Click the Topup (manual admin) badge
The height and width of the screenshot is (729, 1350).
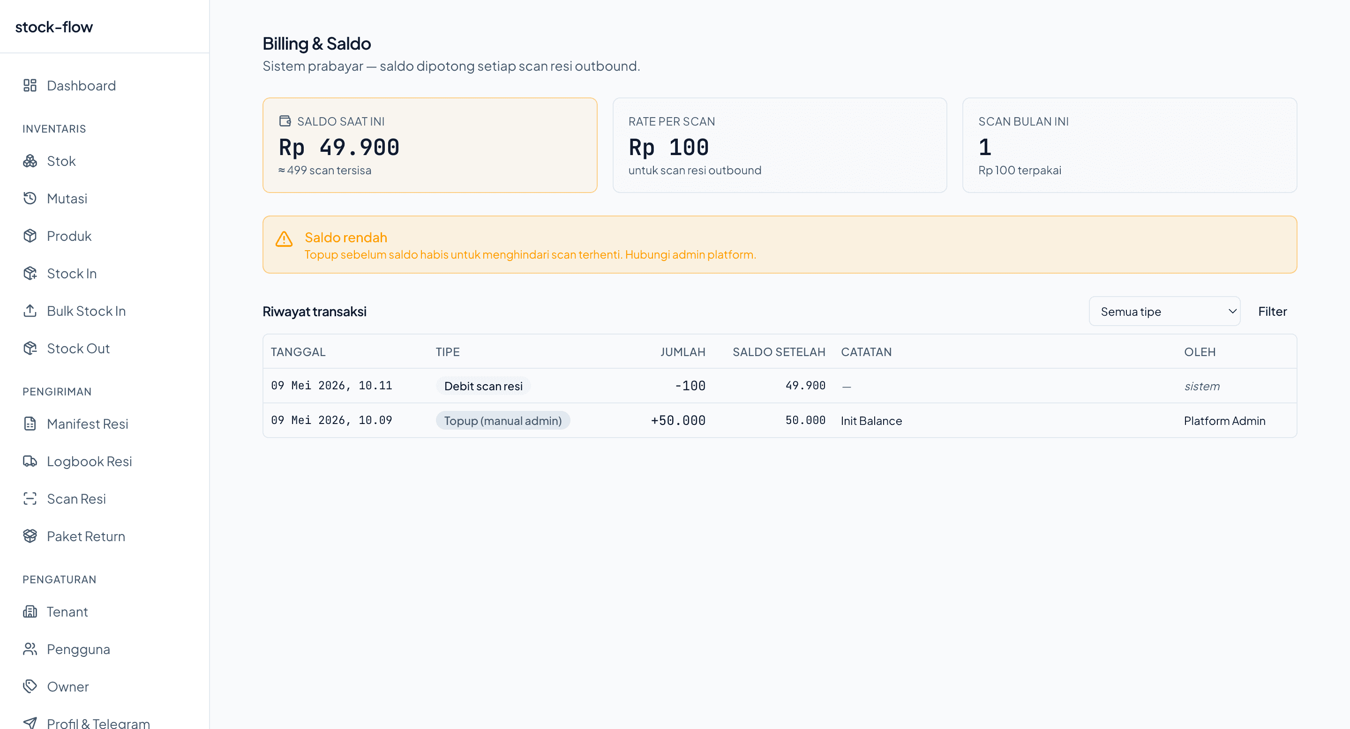(x=502, y=421)
